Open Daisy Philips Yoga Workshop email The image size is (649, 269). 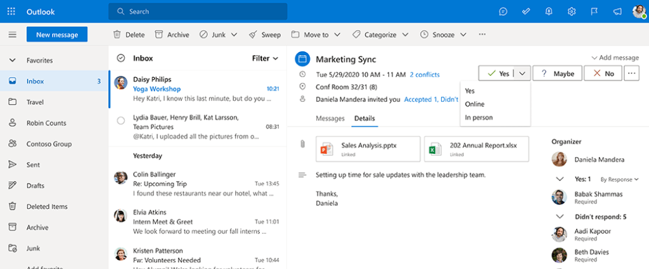[x=198, y=89]
